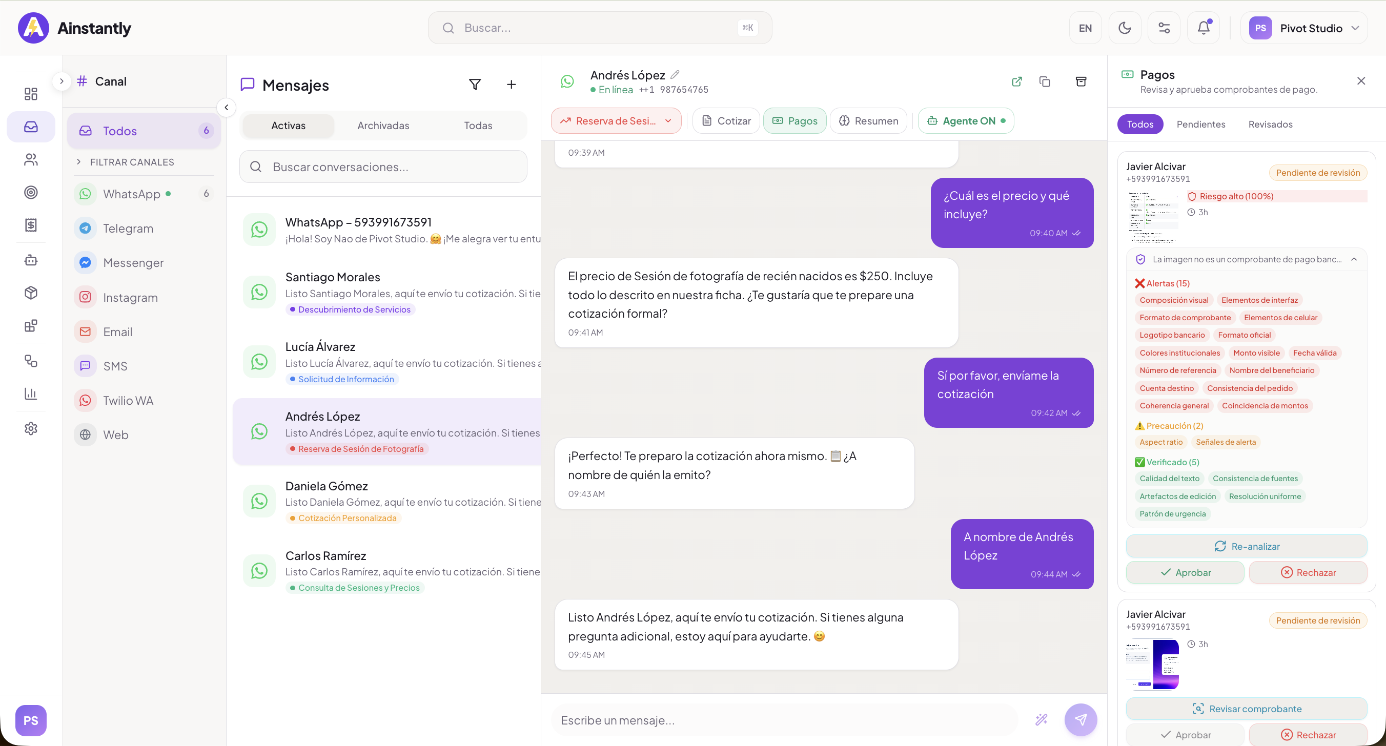Open the dashboard grid icon in sidebar
The height and width of the screenshot is (746, 1386).
(x=31, y=94)
